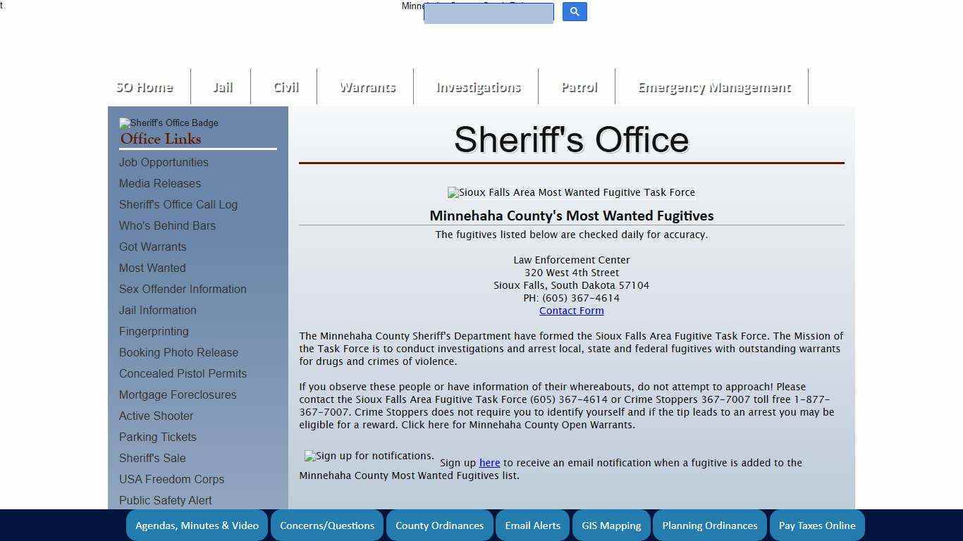This screenshot has width=963, height=541.
Task: Open the Sheriff's Office Call Log
Action: pyautogui.click(x=178, y=204)
